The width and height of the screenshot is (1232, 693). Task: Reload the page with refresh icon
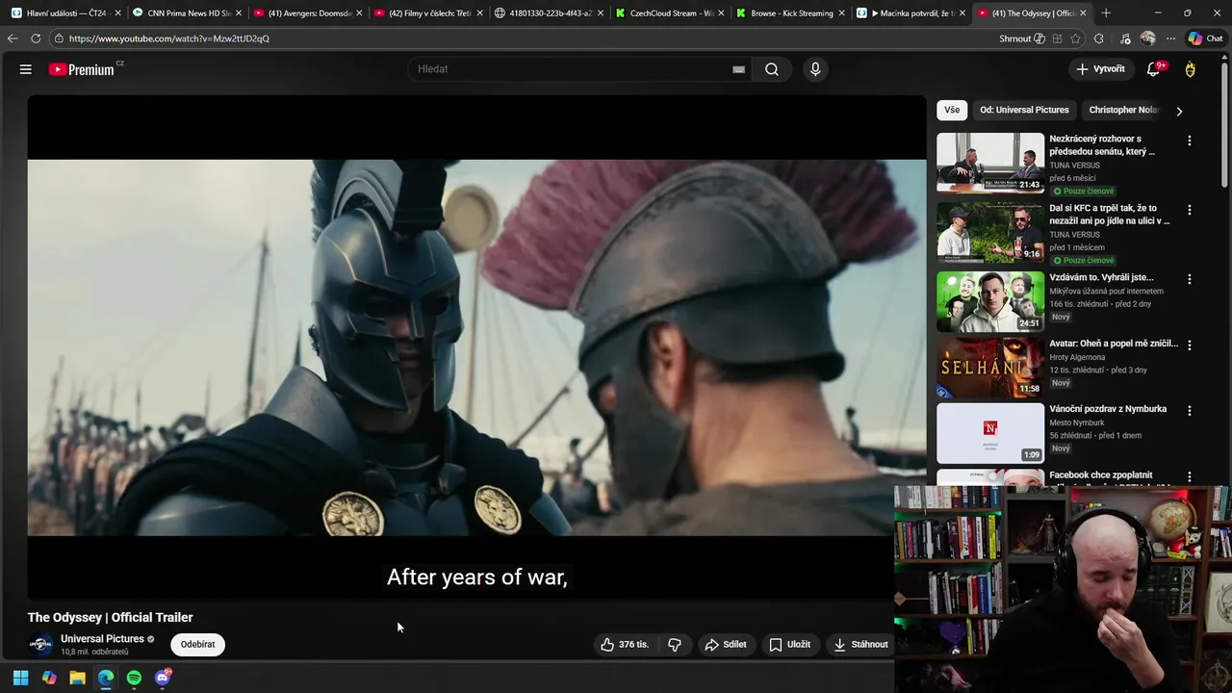click(36, 38)
